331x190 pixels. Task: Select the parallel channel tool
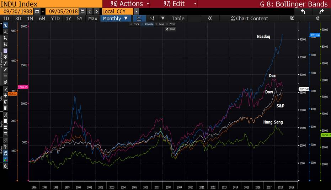coord(5,82)
